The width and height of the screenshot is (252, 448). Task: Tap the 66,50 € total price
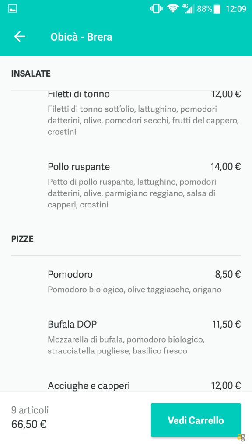(28, 424)
